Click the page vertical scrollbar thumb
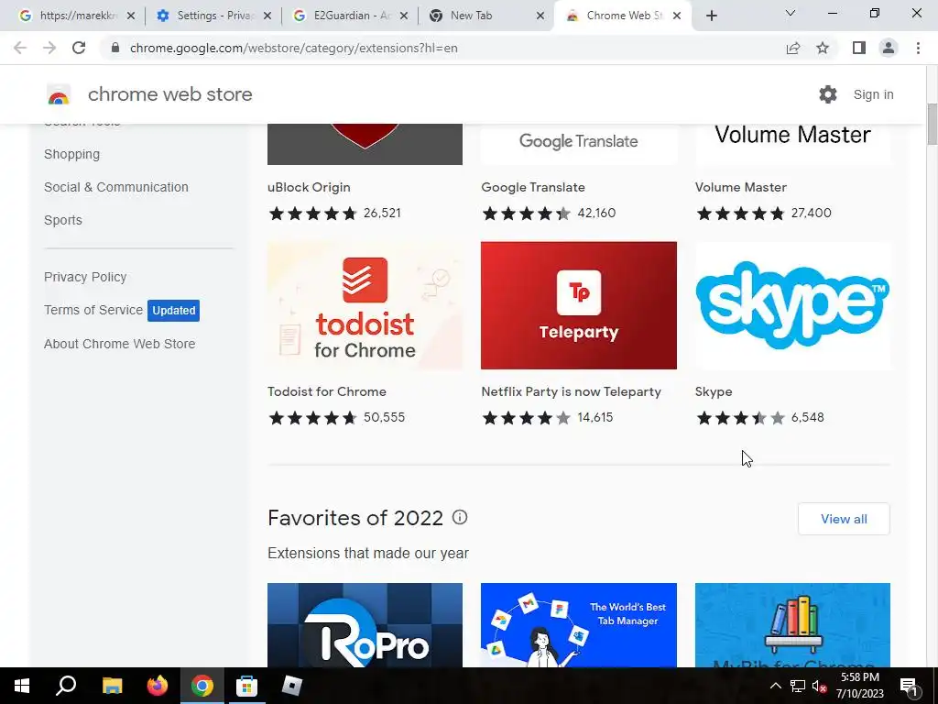The height and width of the screenshot is (704, 938). [932, 124]
